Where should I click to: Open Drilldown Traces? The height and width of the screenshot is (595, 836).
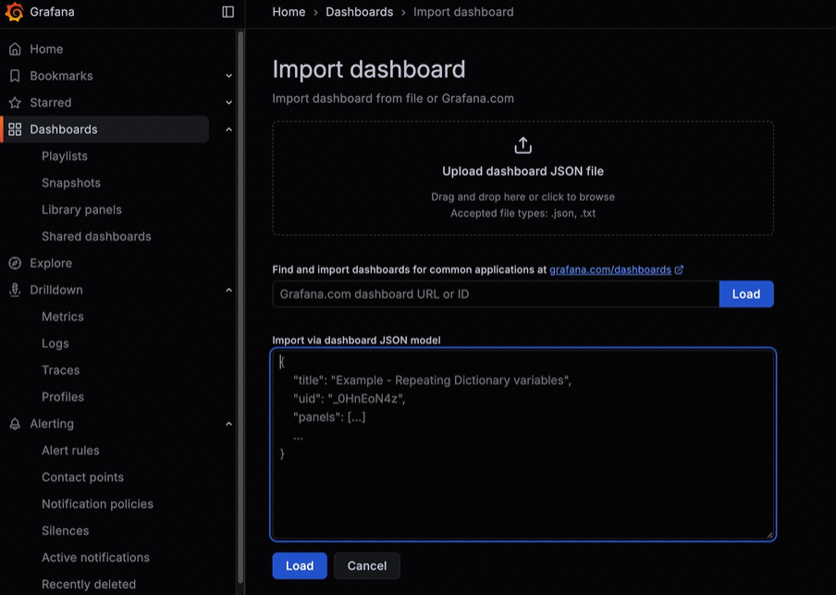(60, 370)
